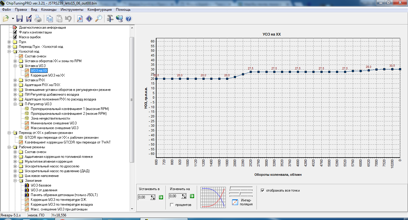Select Максимальное смещение УОЗ tree entry
The height and width of the screenshot is (220, 408).
pyautogui.click(x=55, y=128)
